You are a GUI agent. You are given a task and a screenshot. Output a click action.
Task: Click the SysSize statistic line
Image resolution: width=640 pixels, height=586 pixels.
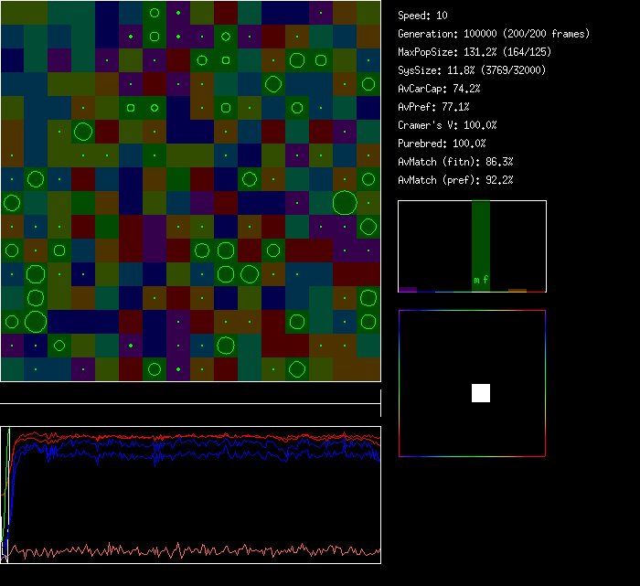(x=475, y=70)
